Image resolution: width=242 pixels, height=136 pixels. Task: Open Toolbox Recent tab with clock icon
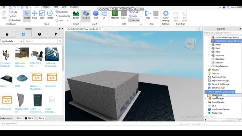(x=39, y=34)
